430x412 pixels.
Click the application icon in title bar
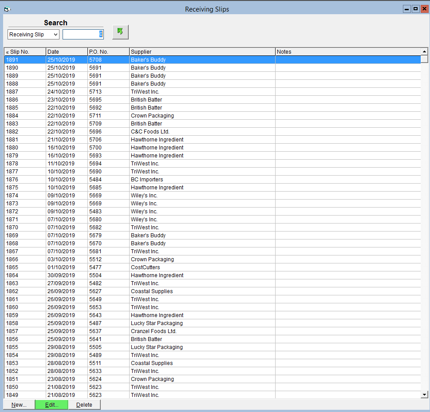7,9
